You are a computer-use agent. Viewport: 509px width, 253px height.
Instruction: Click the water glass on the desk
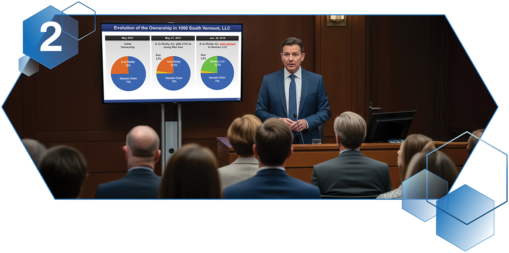pos(316,141)
